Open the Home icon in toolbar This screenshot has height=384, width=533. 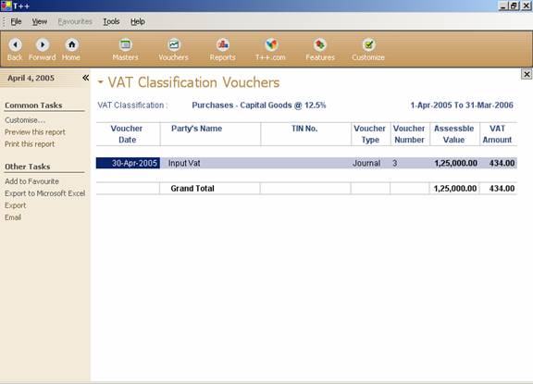point(71,44)
